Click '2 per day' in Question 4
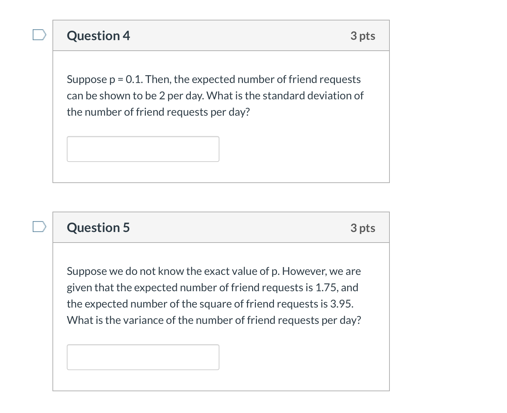Image resolution: width=507 pixels, height=413 pixels. [x=181, y=96]
